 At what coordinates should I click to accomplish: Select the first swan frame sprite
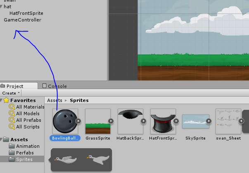(x=65, y=160)
